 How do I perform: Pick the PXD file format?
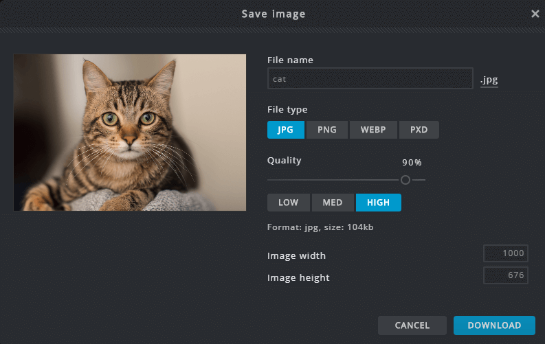(x=419, y=130)
